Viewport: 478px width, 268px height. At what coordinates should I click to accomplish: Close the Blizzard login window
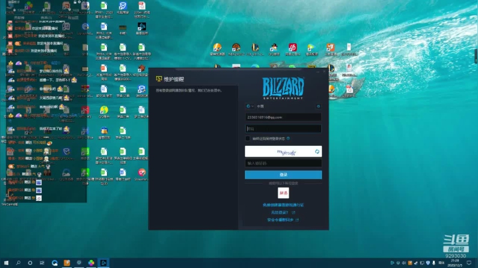(x=325, y=72)
